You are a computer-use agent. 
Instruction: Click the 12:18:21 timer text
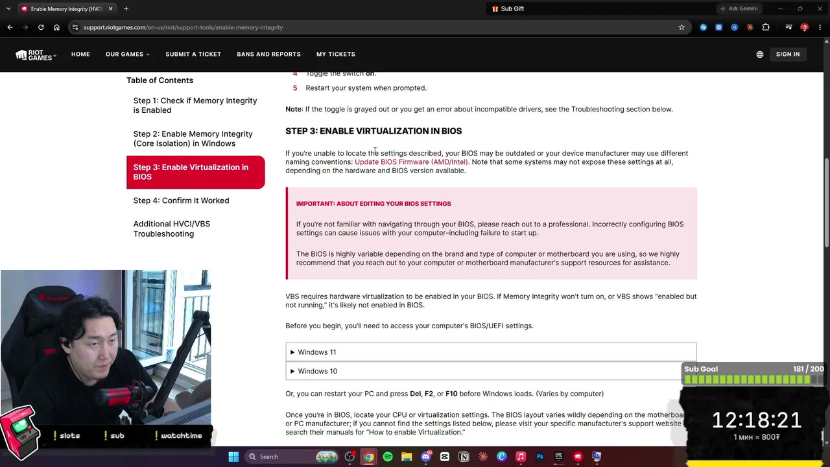coord(757,420)
